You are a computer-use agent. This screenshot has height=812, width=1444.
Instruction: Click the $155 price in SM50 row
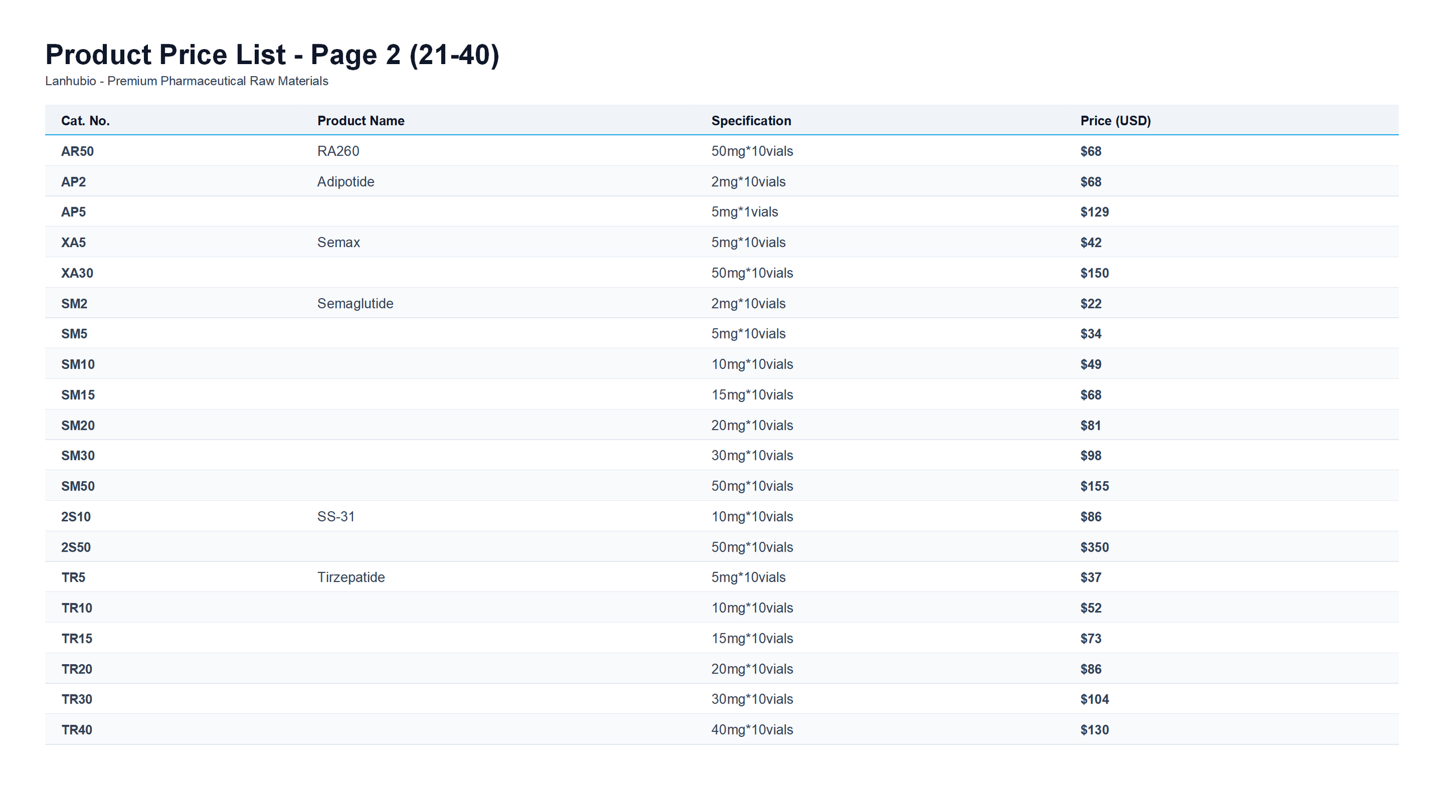coord(1094,486)
